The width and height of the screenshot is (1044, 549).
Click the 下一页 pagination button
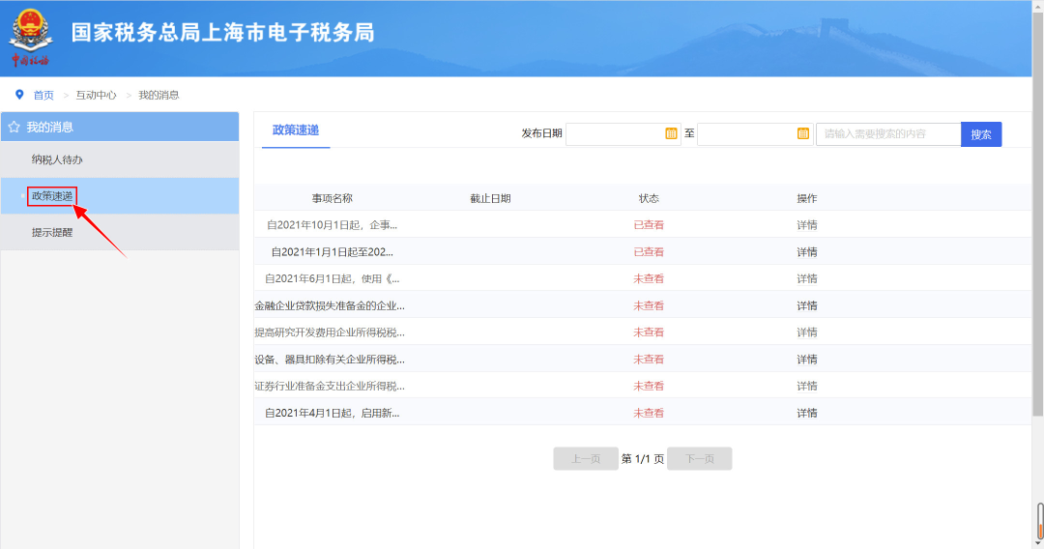coord(700,459)
